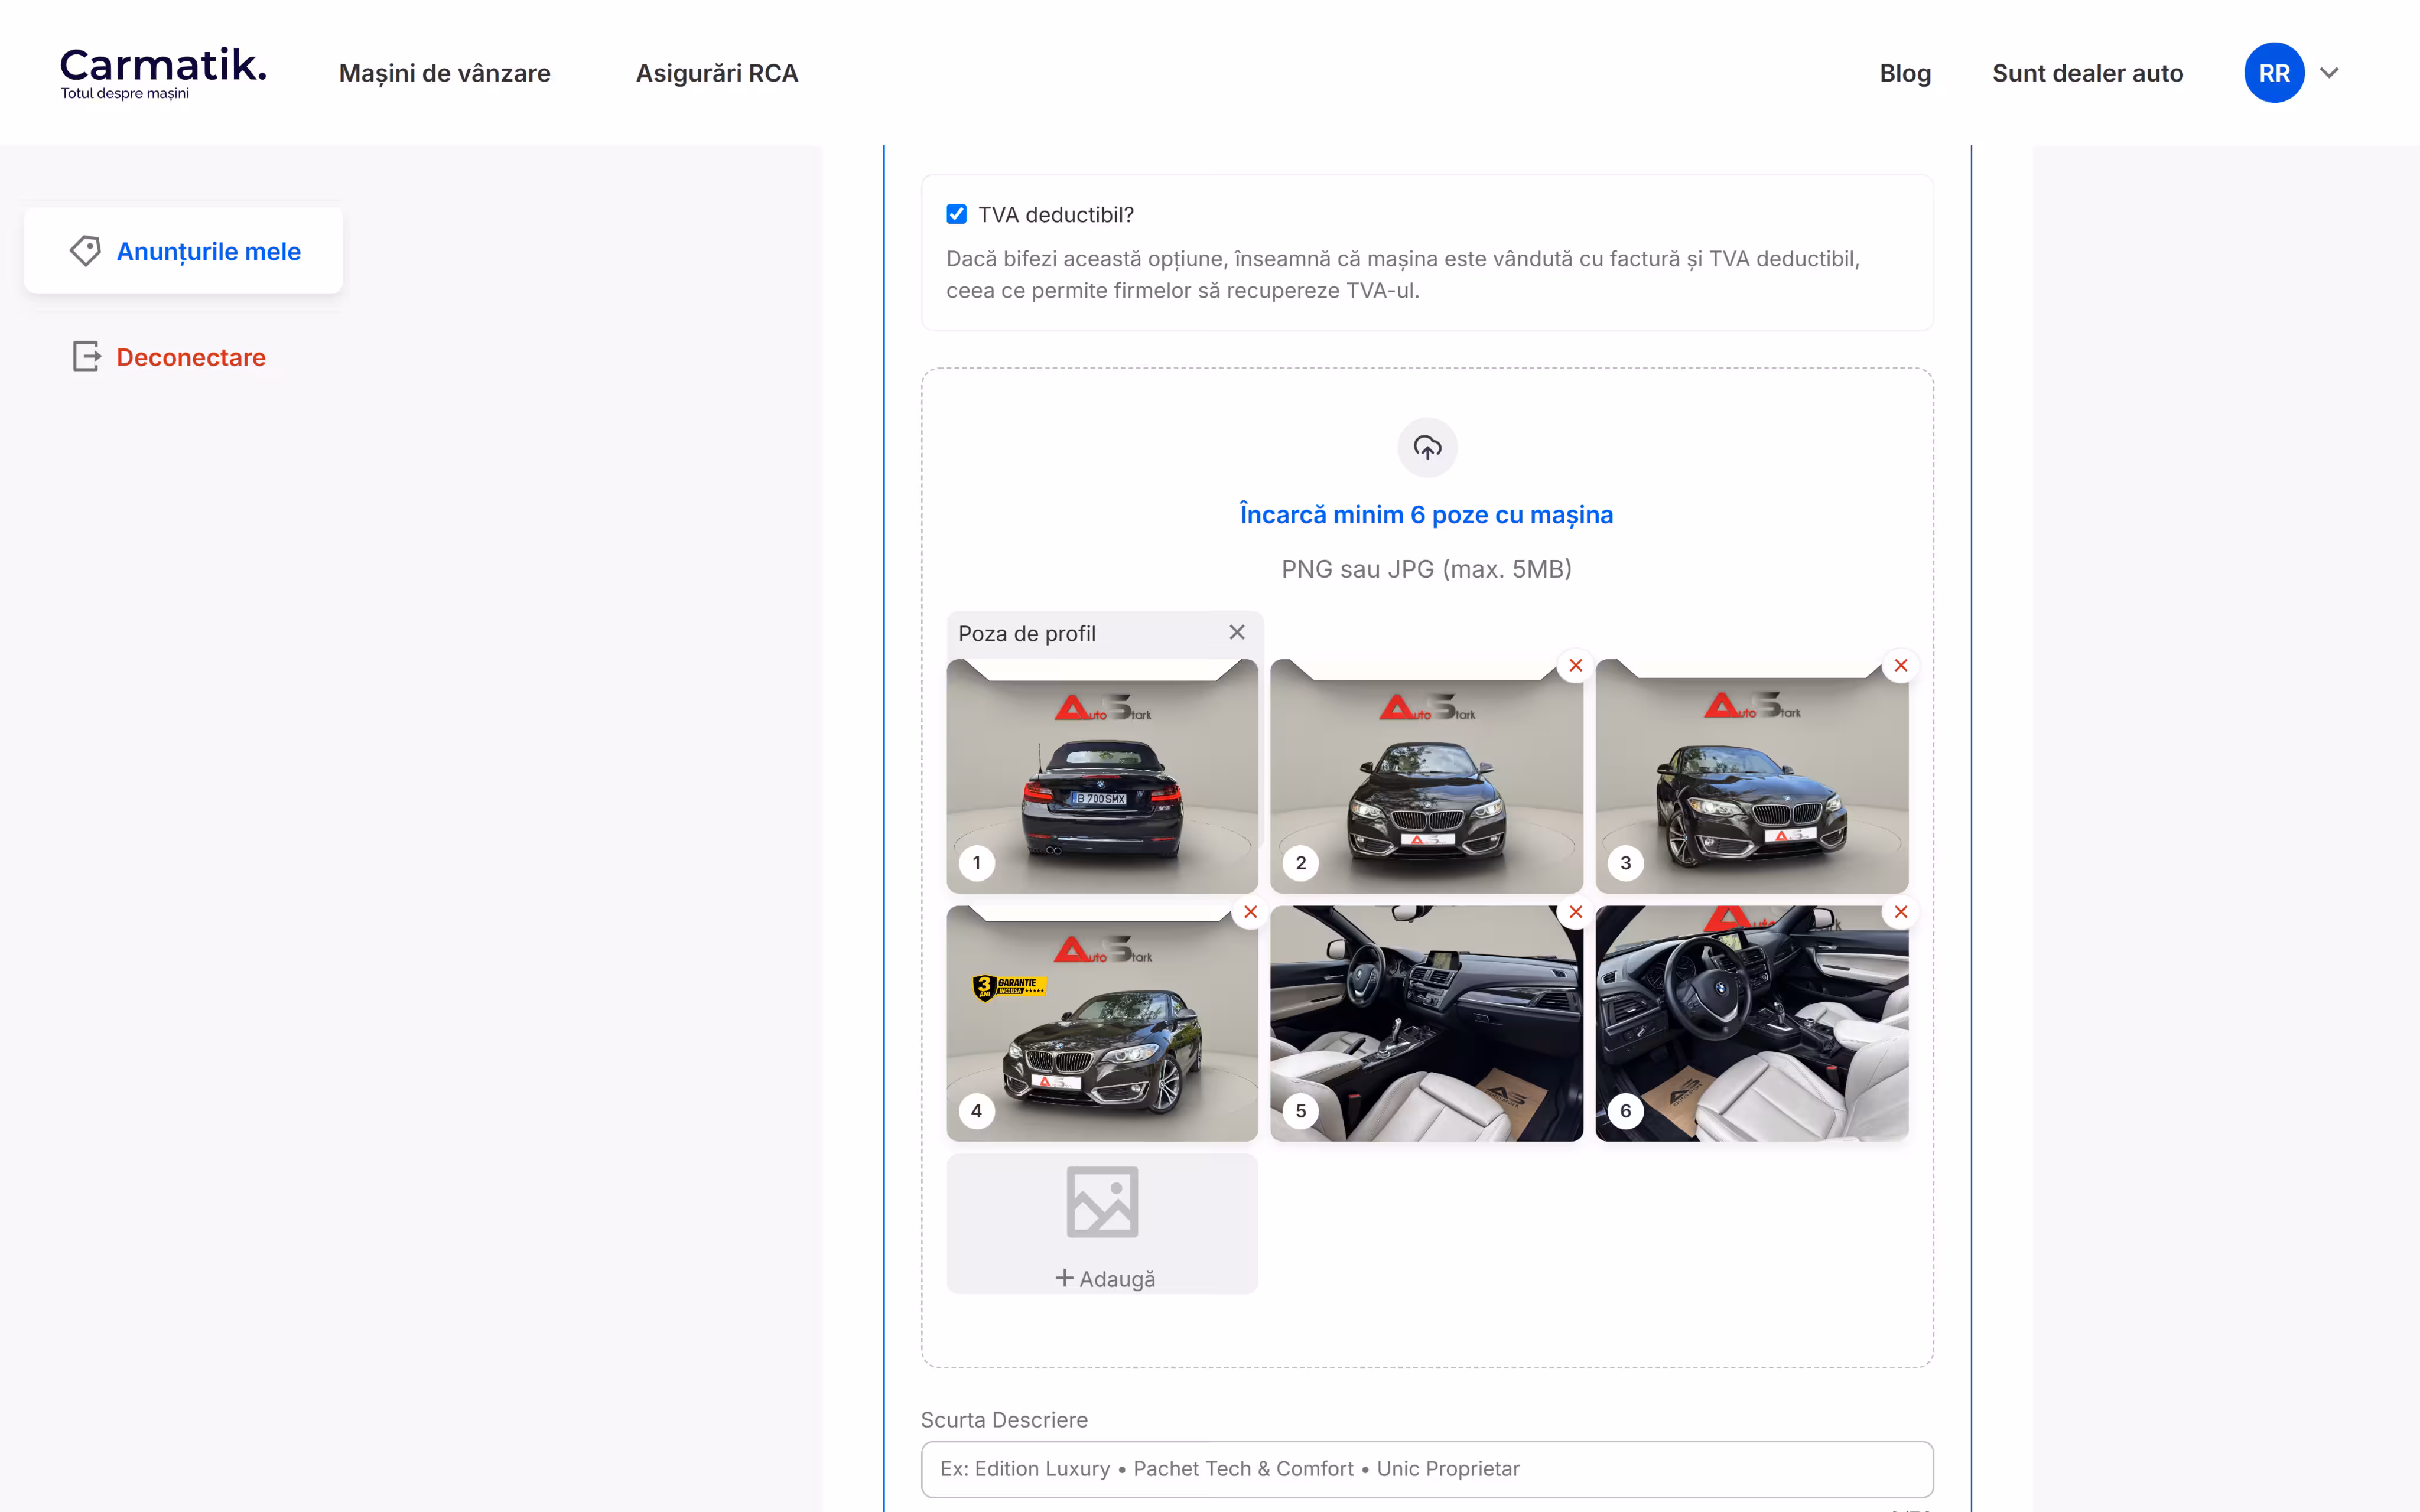Open Anunțurile mele in sidebar
This screenshot has height=1512, width=2420.
184,251
